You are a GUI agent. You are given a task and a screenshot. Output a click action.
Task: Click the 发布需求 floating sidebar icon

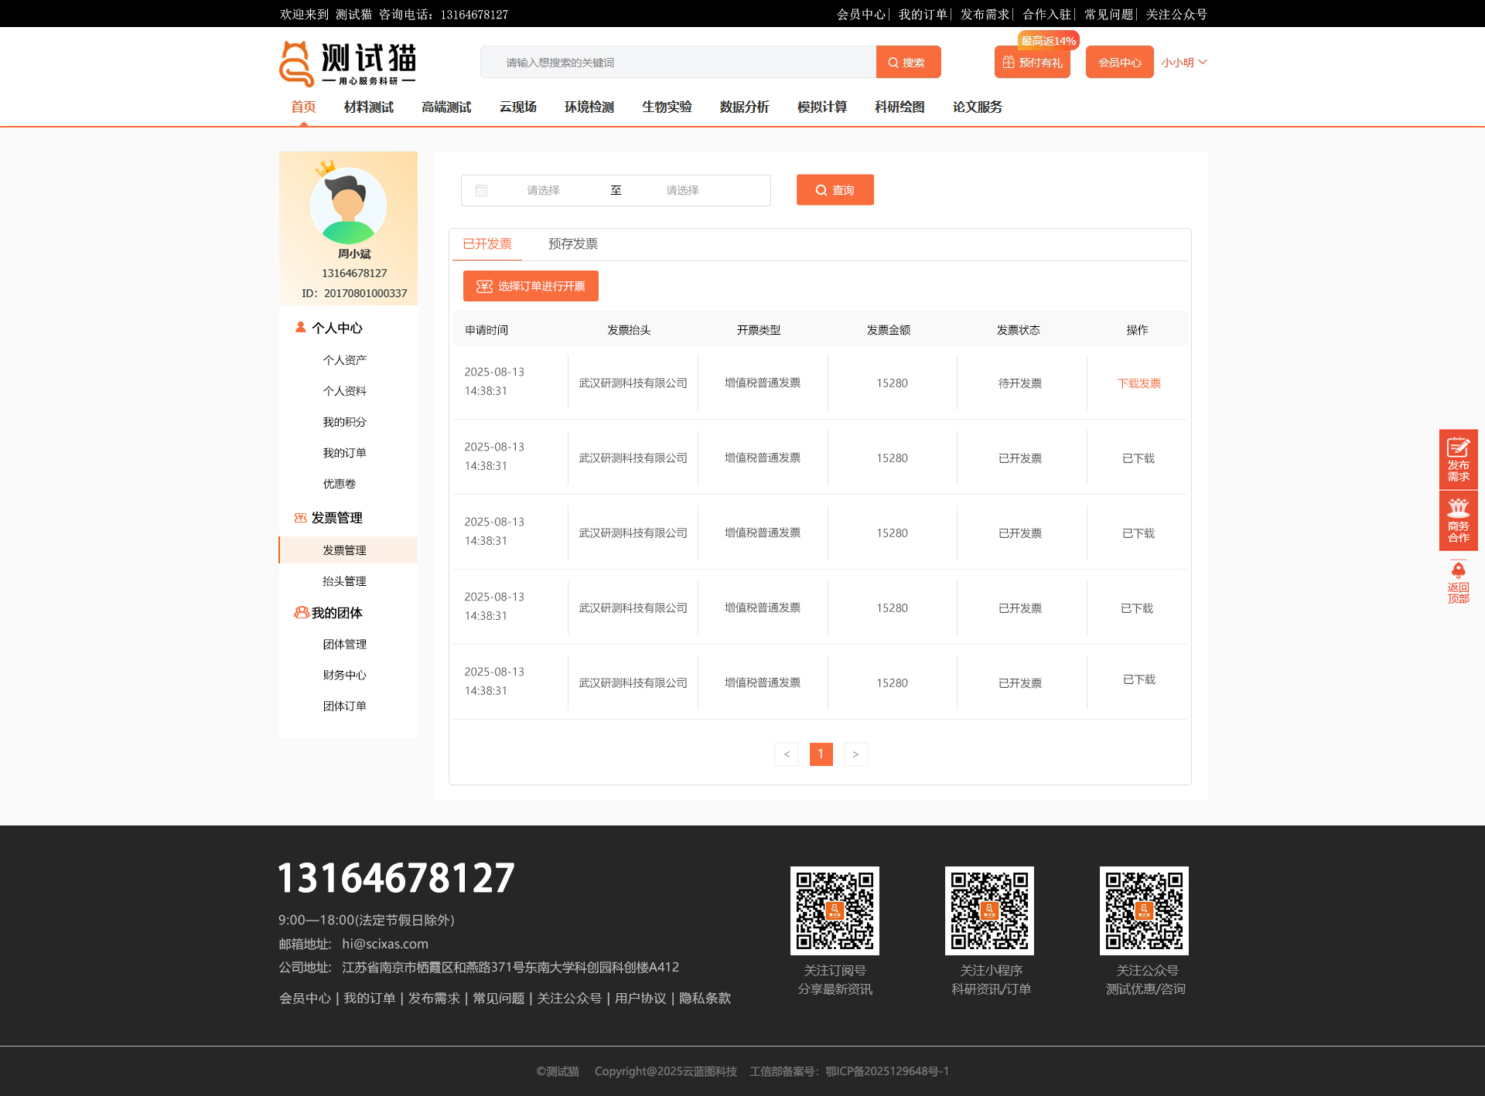[1458, 459]
